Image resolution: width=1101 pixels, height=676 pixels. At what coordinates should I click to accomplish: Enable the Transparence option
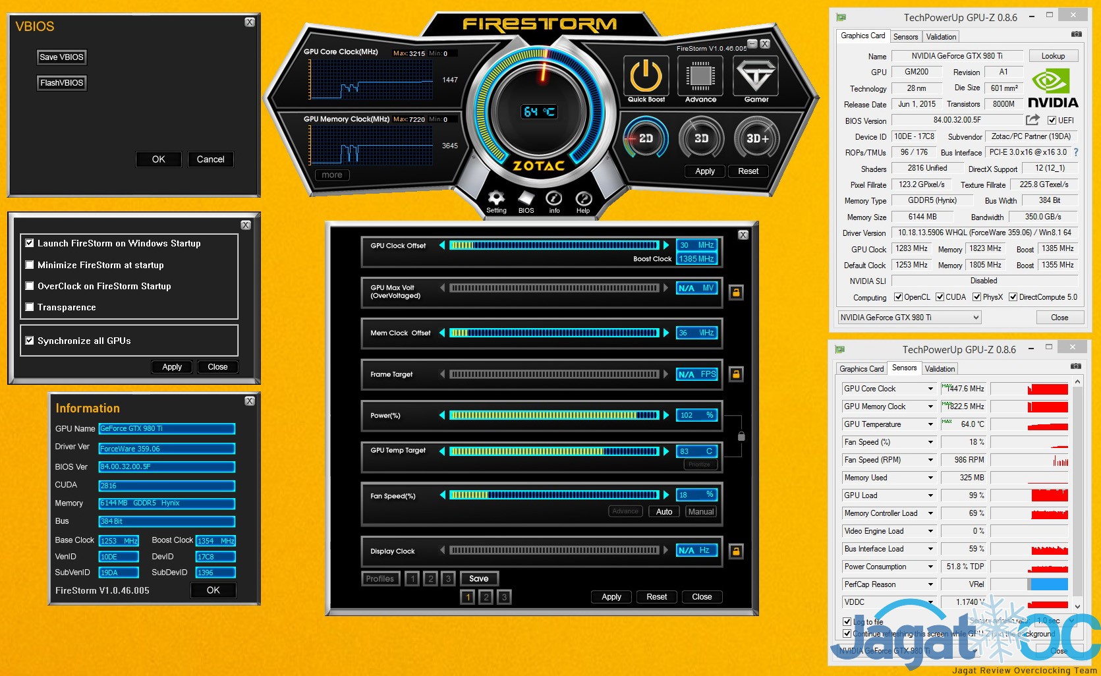pos(30,307)
